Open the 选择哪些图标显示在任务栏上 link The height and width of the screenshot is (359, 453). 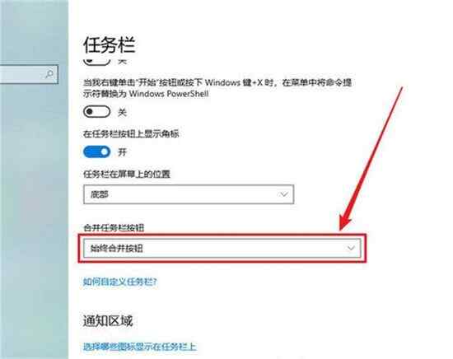click(140, 347)
